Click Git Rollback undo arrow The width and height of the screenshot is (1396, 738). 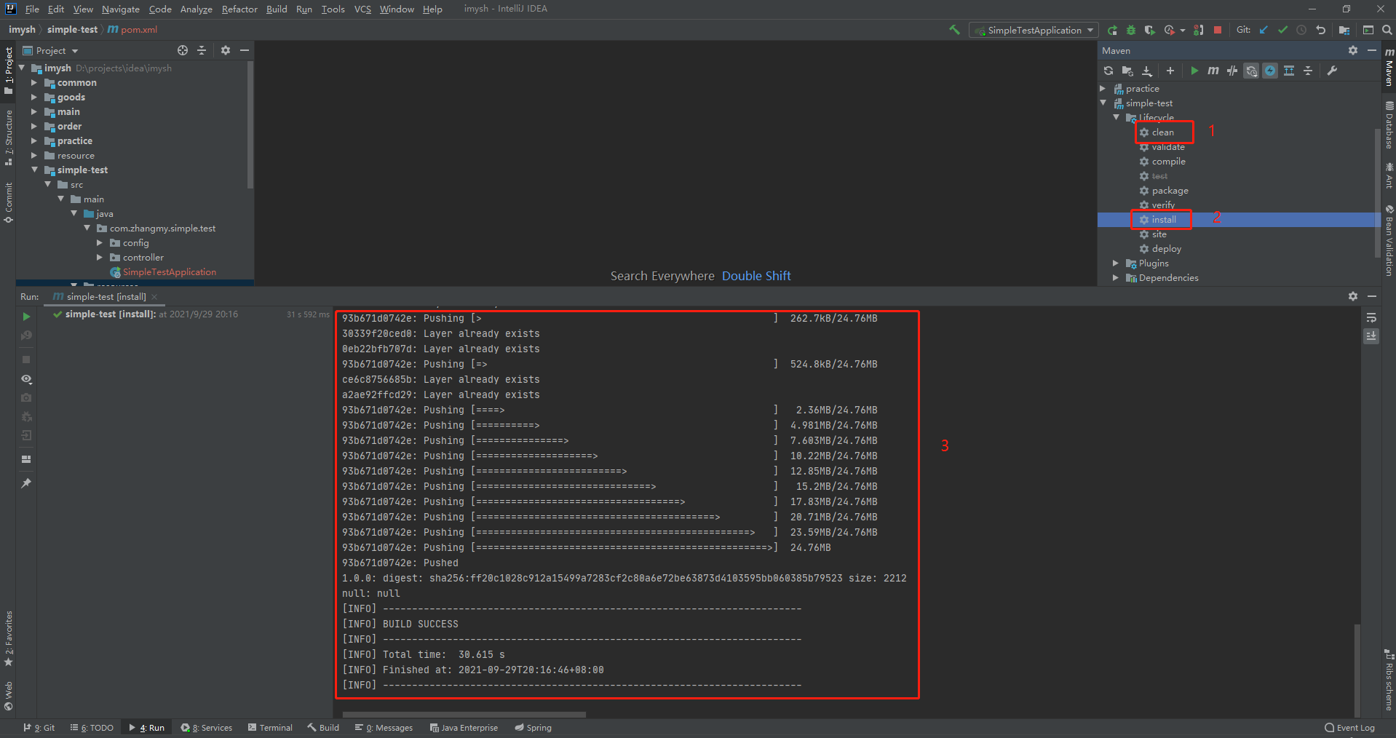1320,30
